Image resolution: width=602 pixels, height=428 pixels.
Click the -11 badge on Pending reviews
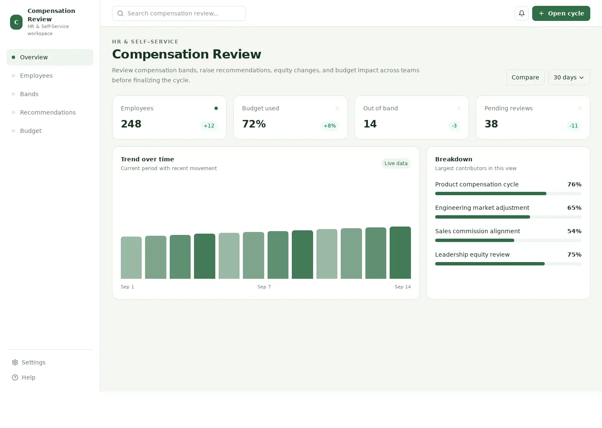point(574,126)
